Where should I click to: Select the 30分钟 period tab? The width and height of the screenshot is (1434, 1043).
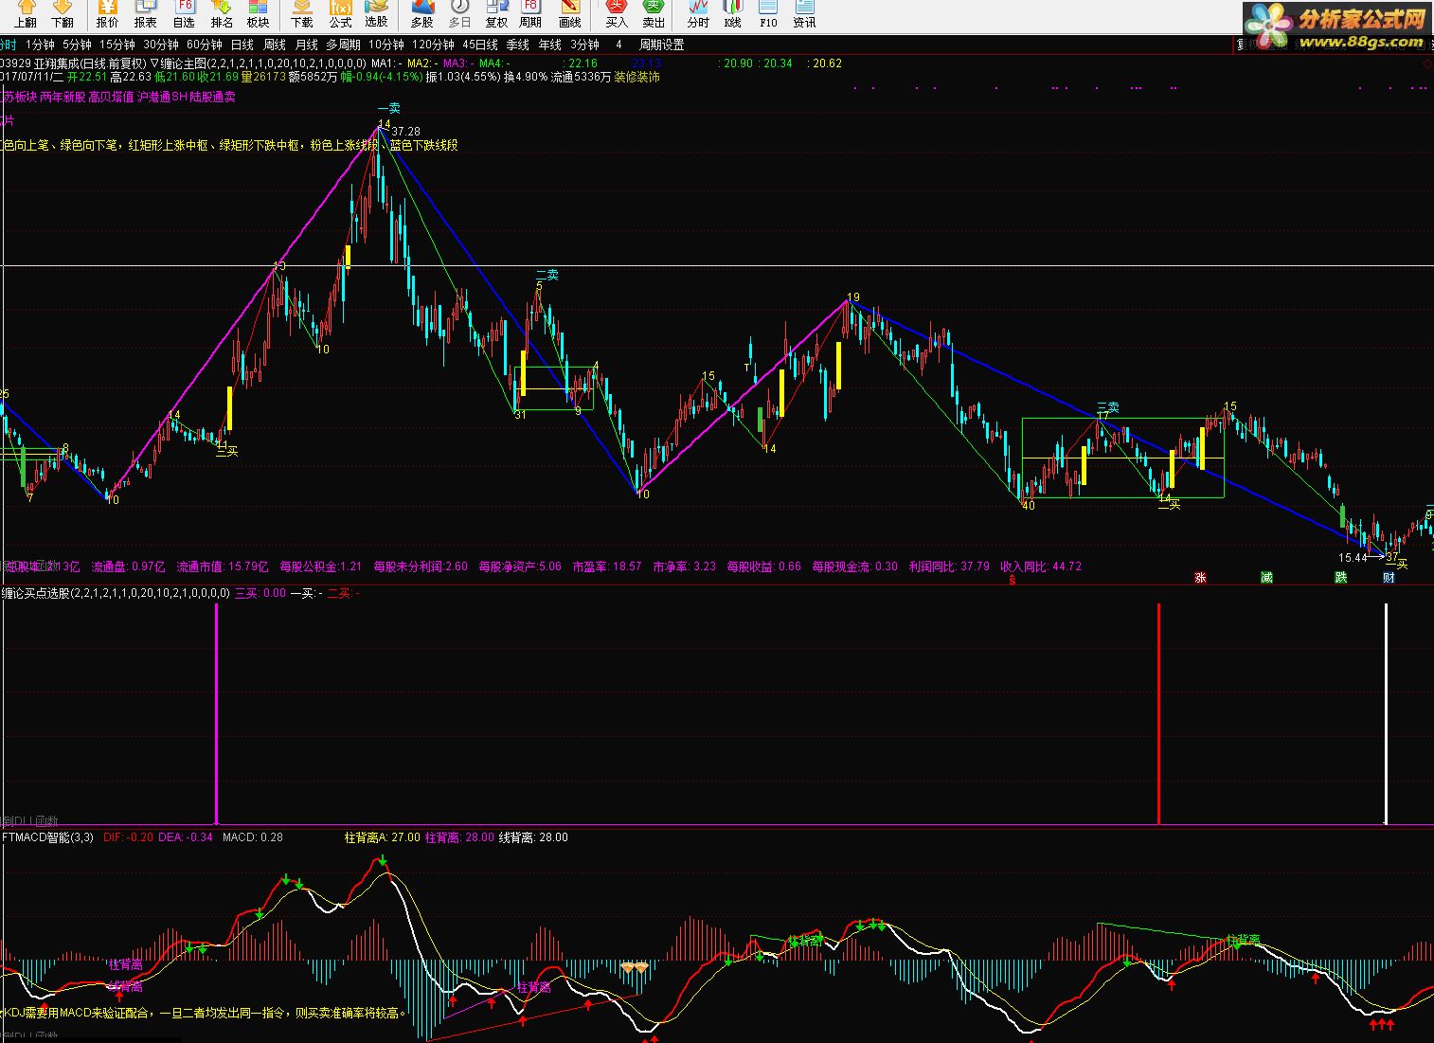pos(161,45)
